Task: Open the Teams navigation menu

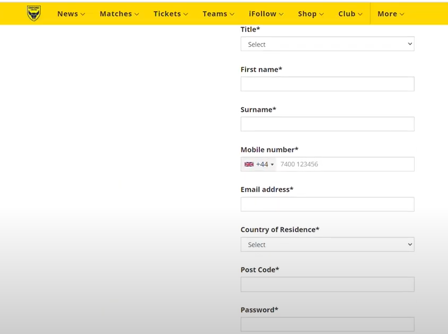Action: coord(218,14)
